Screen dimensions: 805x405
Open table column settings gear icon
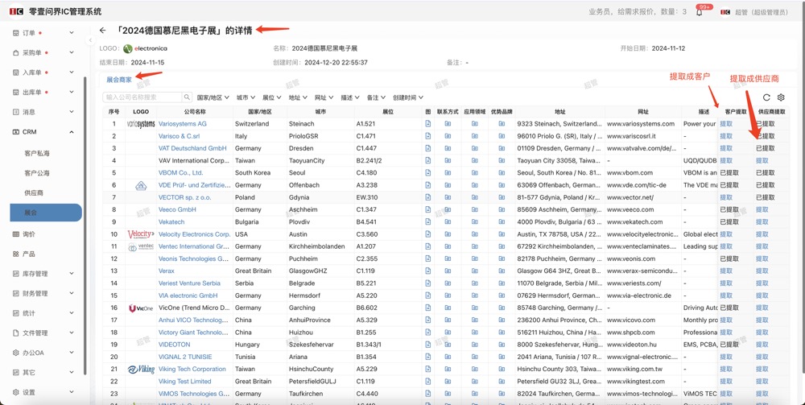[x=781, y=97]
